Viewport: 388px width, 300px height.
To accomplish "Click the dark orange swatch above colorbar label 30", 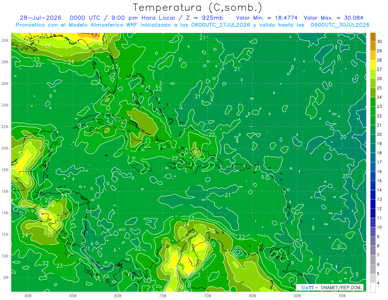I will [373, 37].
